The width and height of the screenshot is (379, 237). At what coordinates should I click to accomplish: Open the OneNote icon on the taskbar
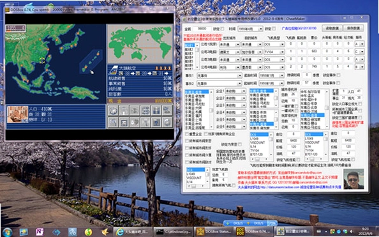coord(40,232)
